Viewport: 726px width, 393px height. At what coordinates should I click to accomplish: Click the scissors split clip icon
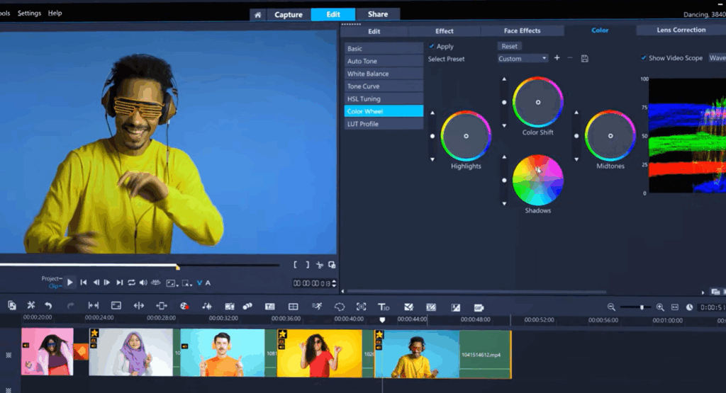click(x=320, y=265)
